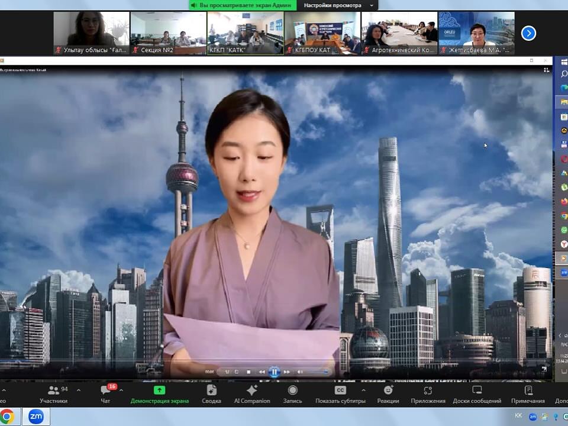This screenshot has height=426, width=568.
Task: Click the Zoom icon in the system tray
Action: tap(533, 417)
